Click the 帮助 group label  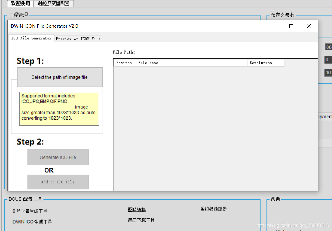(x=275, y=199)
